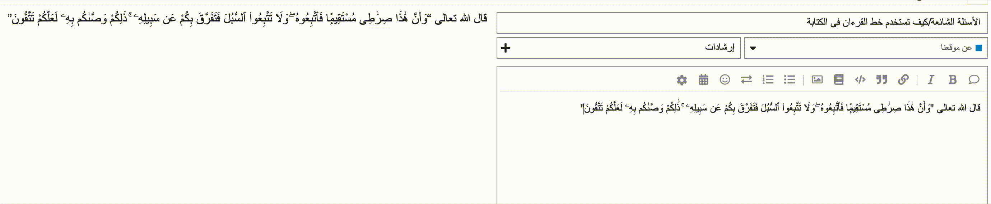Viewport: 991px width, 204px height.
Task: Open editor options gear menu
Action: coord(682,80)
